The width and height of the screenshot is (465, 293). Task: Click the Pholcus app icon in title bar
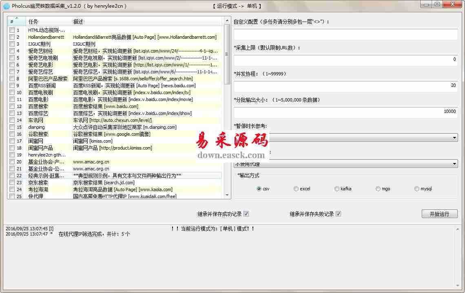(x=6, y=6)
